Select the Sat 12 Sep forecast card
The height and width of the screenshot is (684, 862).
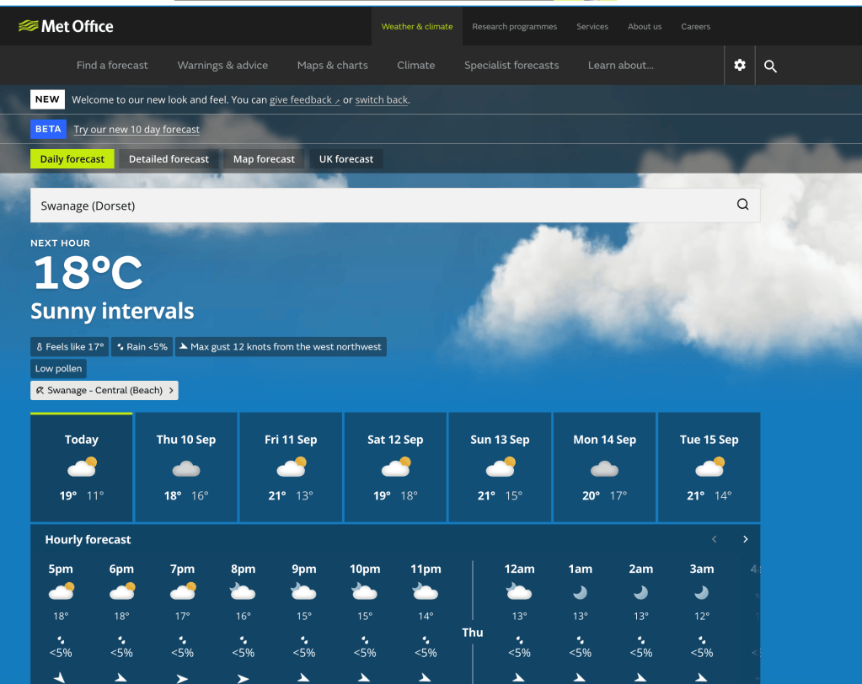click(395, 467)
